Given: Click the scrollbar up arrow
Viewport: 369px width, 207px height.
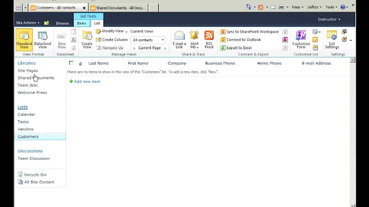Looking at the screenshot, I should pos(352,60).
